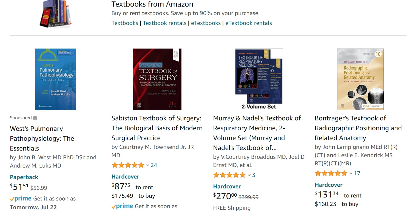Select the star rating of Bontrager's textbook

coord(331,173)
